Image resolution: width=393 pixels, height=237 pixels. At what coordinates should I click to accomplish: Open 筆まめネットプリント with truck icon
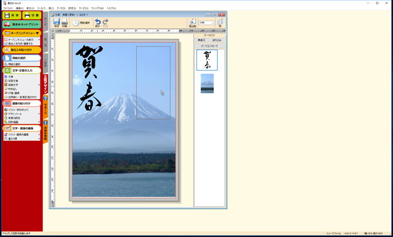21,25
